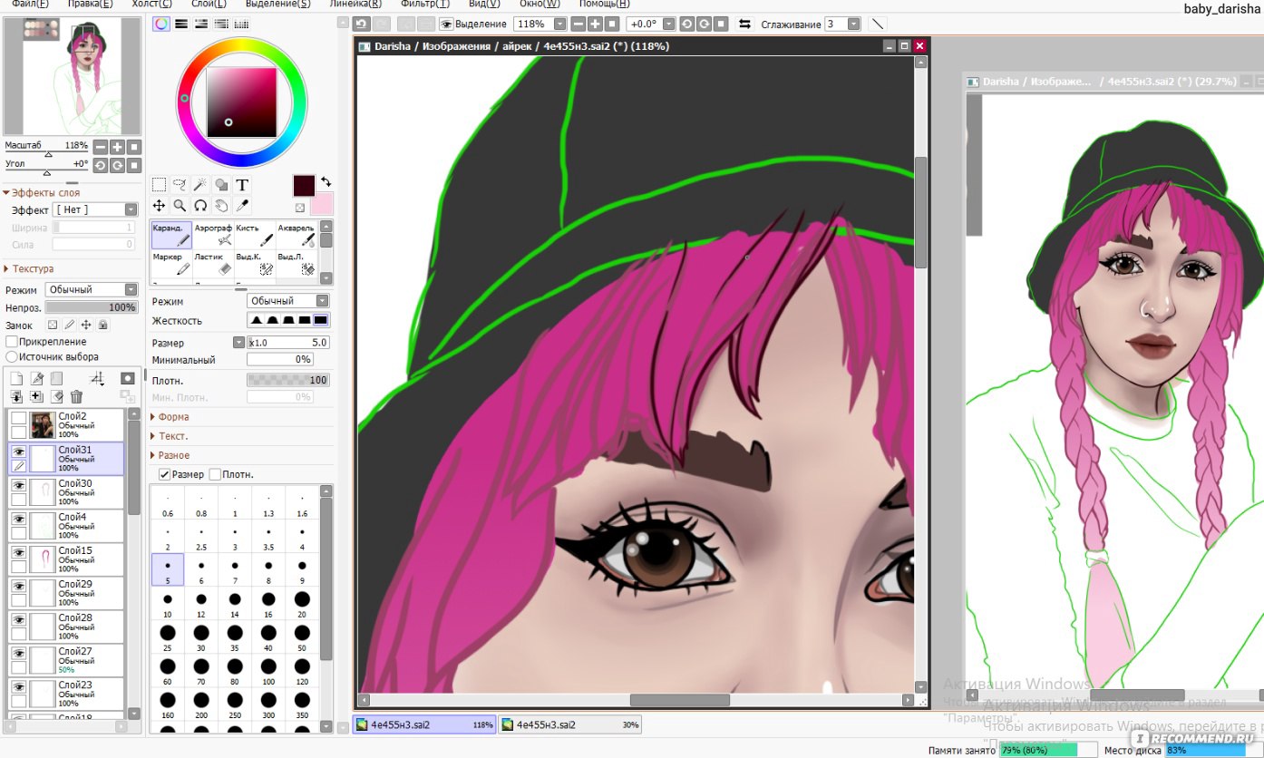Hide layer Слой30 via eye icon

[18, 485]
